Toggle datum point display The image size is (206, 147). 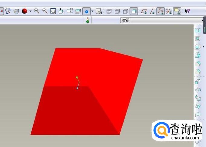[161, 11]
